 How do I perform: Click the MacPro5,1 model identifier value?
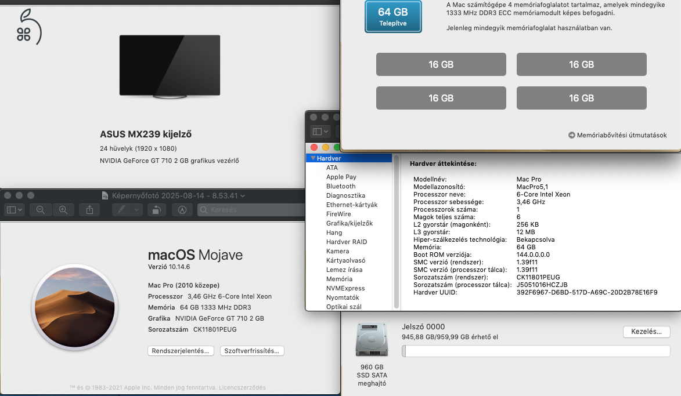[532, 187]
